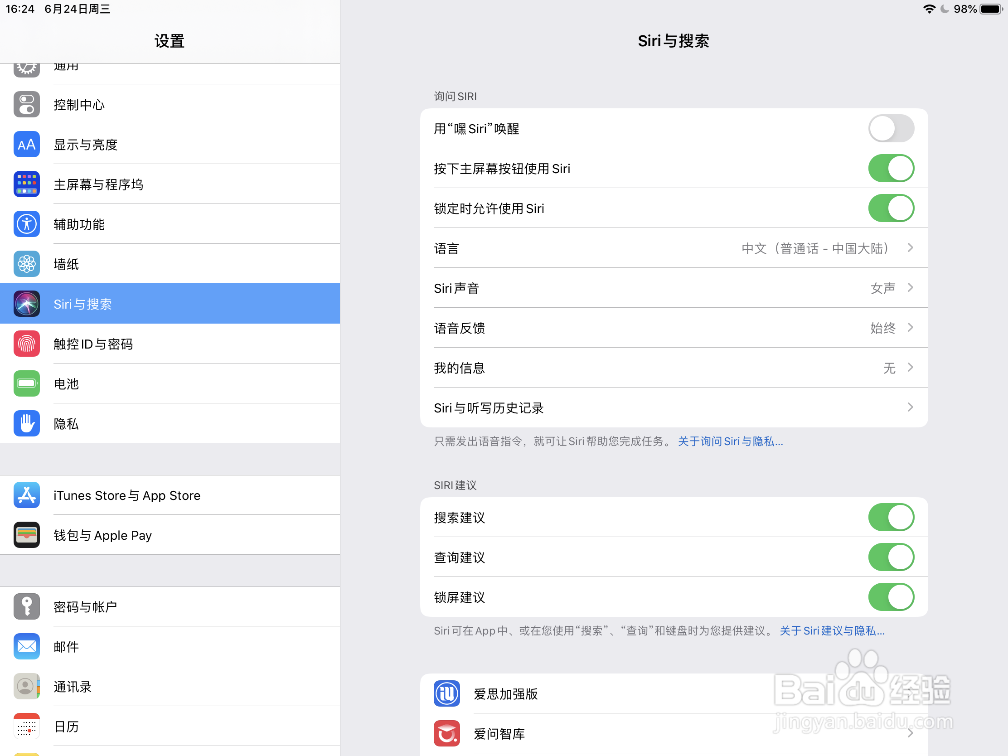
Task: Open Control Center settings icon
Action: point(26,104)
